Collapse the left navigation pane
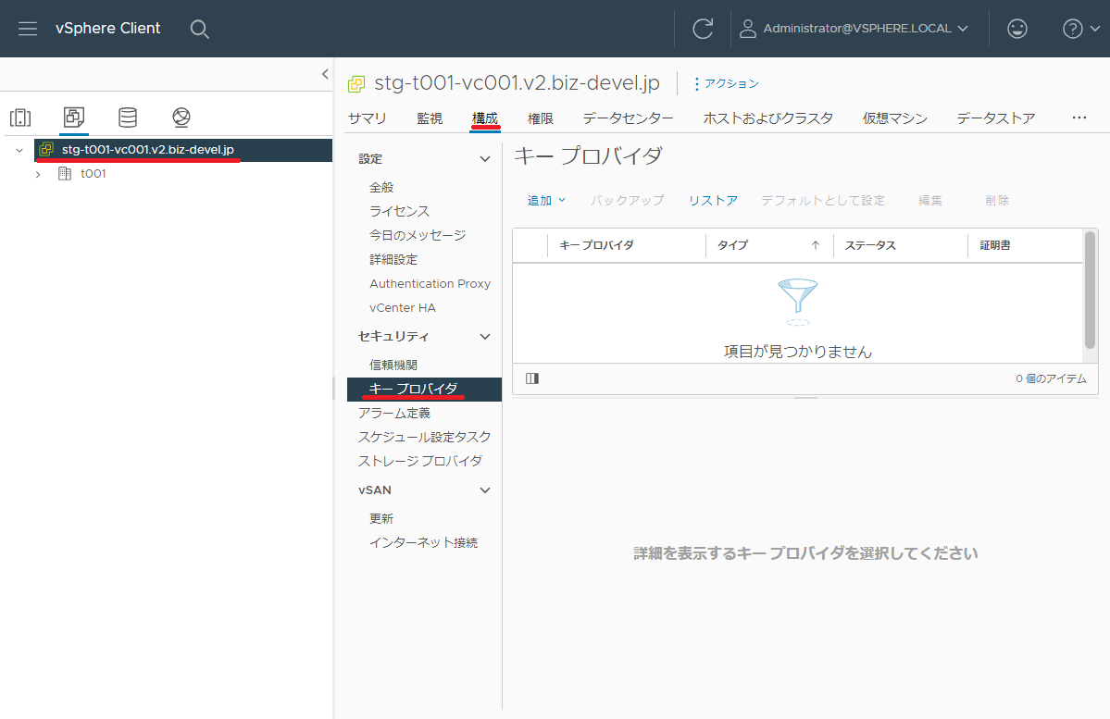Image resolution: width=1110 pixels, height=719 pixels. point(325,74)
